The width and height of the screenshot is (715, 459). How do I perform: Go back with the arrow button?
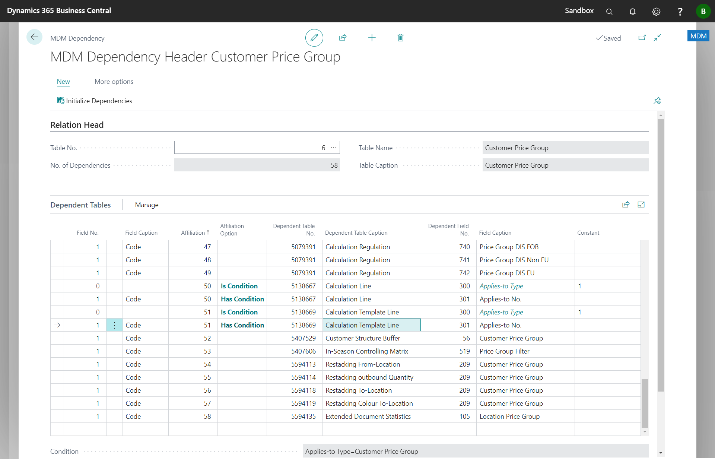pos(34,37)
